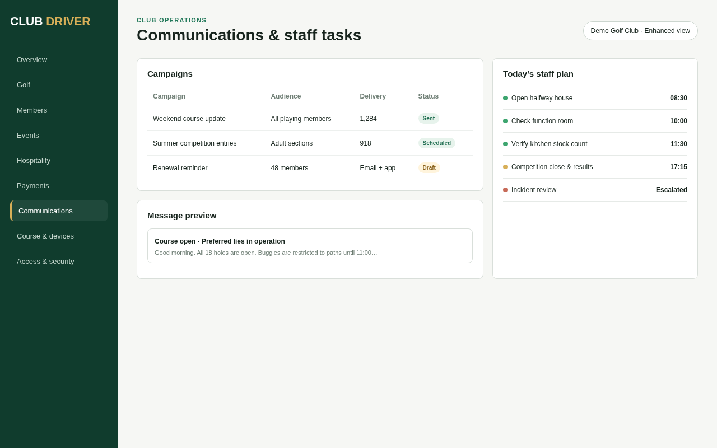Click the red dot beside Incident review
The image size is (717, 448).
pos(505,190)
